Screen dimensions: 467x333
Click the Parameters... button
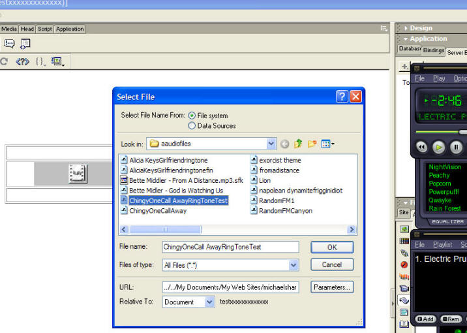[332, 287]
